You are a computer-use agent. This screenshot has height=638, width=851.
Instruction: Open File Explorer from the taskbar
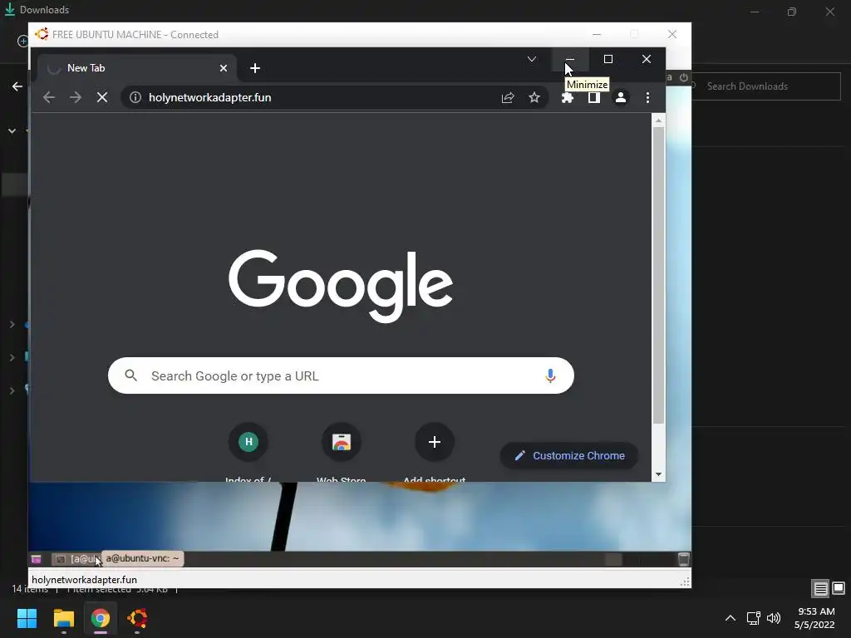63,618
